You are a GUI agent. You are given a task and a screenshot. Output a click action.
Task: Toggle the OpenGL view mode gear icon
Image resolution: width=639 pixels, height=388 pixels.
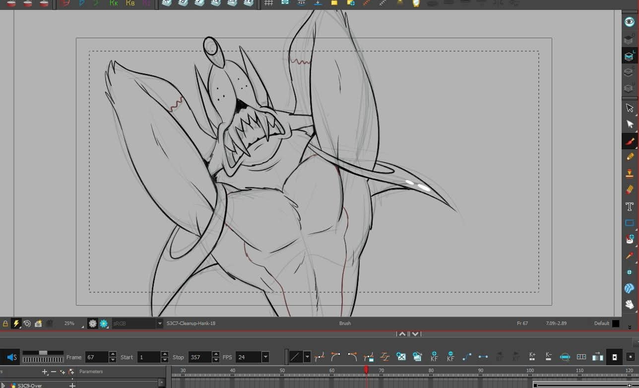click(93, 323)
